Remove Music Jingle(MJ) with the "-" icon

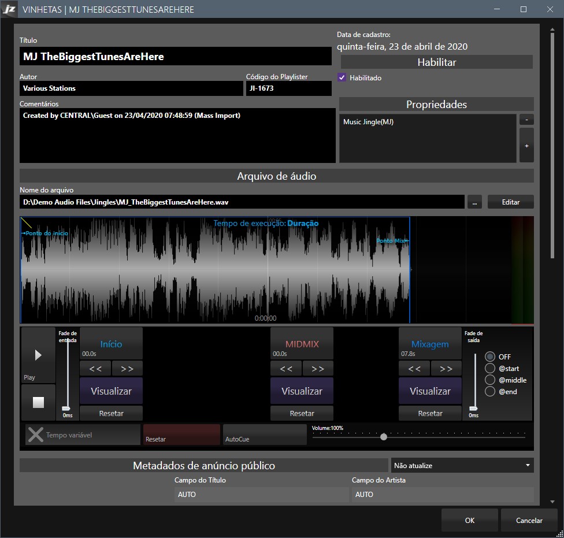coord(526,119)
